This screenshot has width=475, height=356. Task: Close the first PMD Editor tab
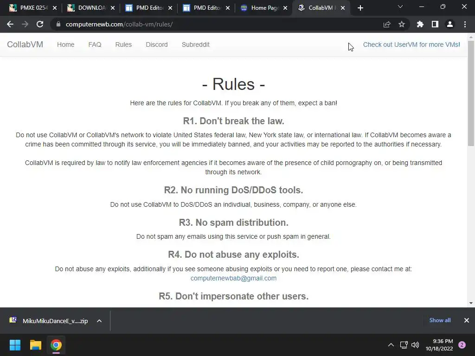point(170,8)
